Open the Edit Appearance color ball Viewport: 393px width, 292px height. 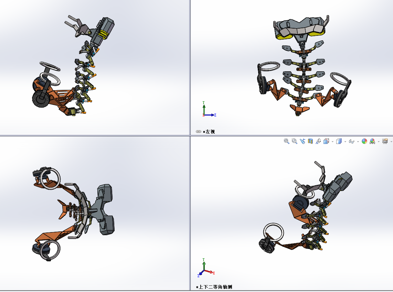tap(364, 141)
